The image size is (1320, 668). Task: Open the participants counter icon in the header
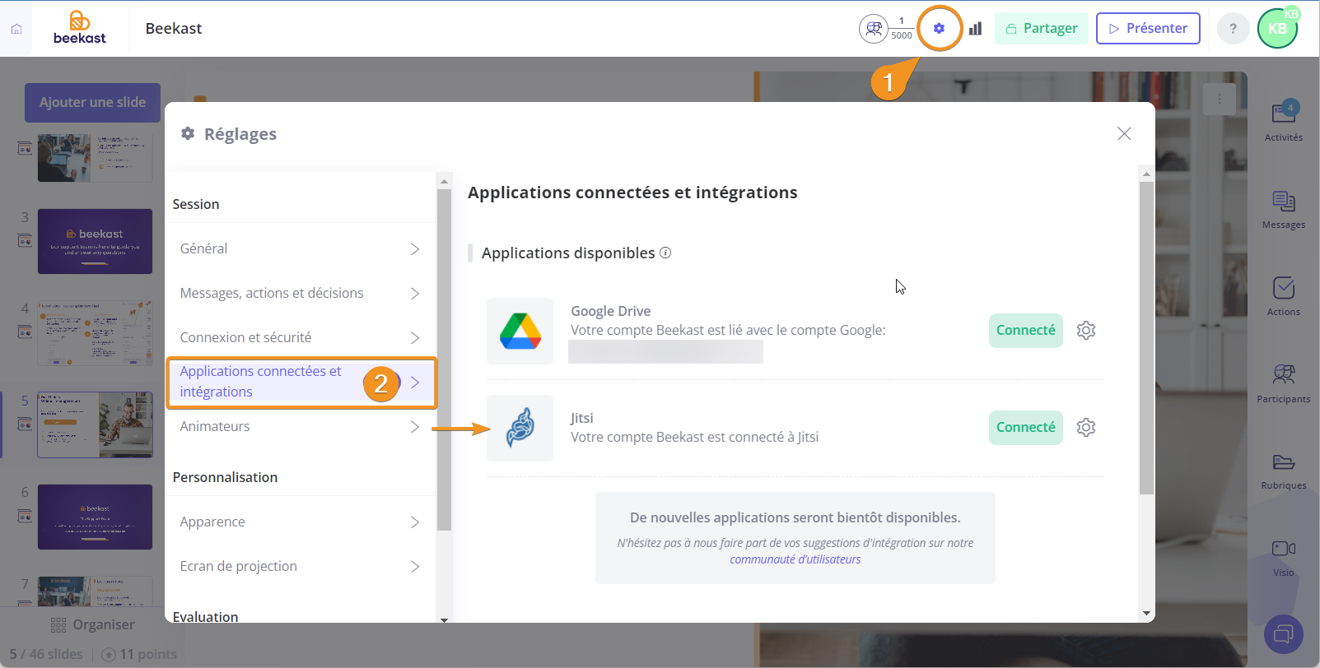pyautogui.click(x=874, y=29)
